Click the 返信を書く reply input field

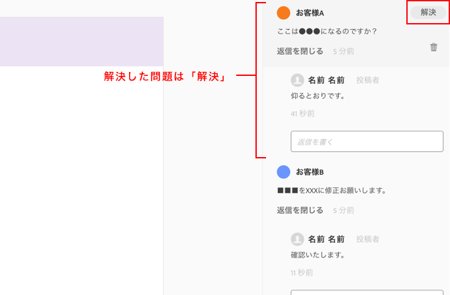(x=367, y=141)
